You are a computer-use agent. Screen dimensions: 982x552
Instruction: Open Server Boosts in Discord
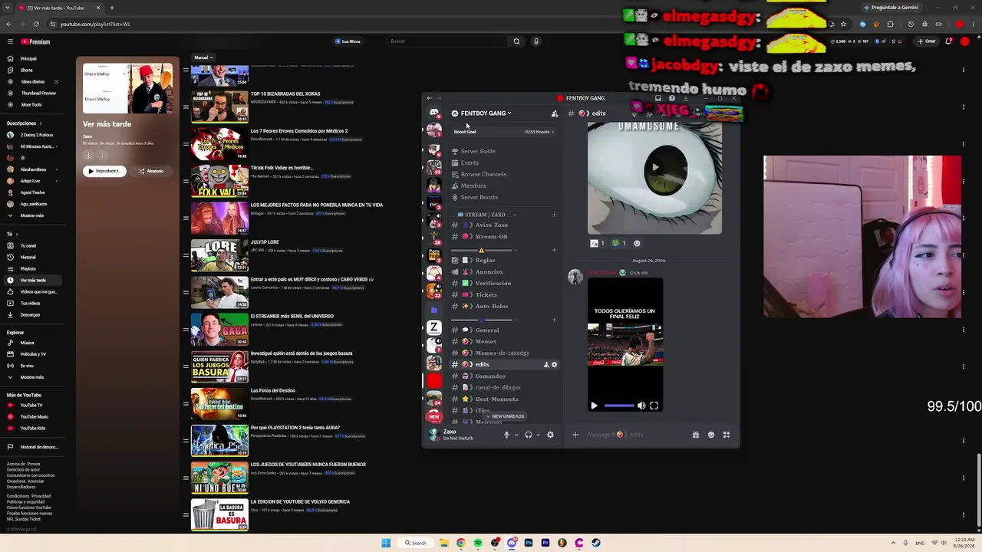point(479,197)
